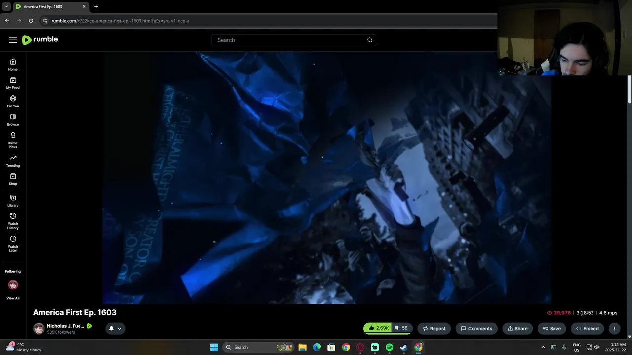
Task: Open Editor Picks in the sidebar
Action: [13, 141]
